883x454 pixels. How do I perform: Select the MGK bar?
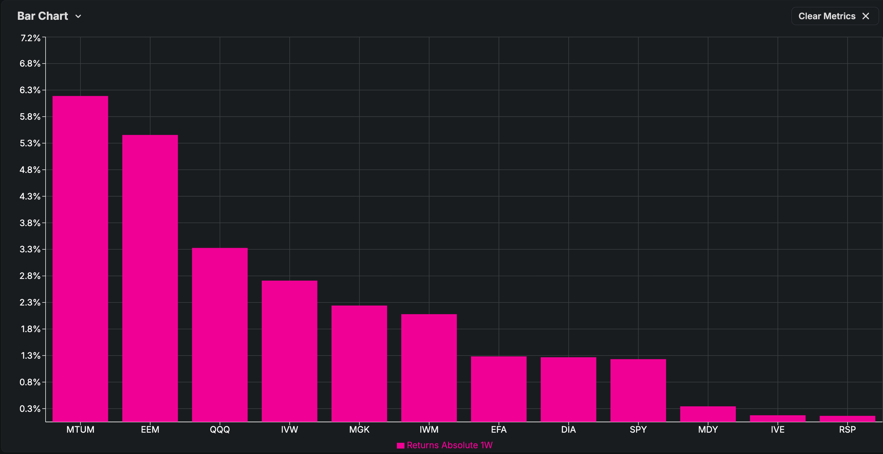click(x=359, y=363)
